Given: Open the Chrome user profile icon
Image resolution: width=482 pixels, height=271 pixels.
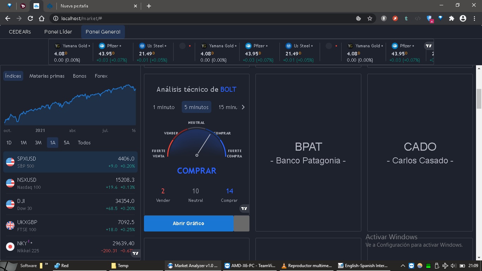Looking at the screenshot, I should click(463, 18).
